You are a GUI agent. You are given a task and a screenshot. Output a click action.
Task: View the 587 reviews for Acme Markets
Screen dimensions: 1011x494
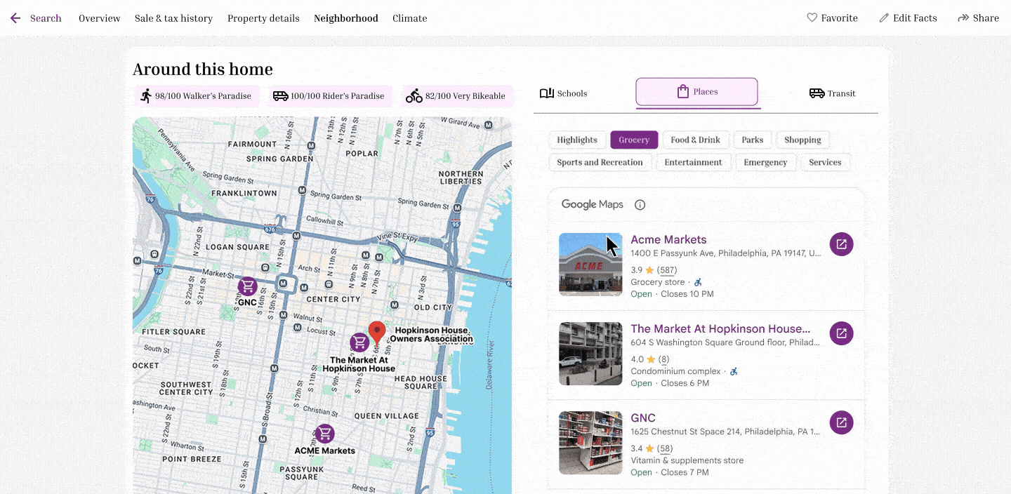tap(666, 269)
